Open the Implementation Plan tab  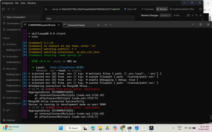pyautogui.click(x=182, y=9)
